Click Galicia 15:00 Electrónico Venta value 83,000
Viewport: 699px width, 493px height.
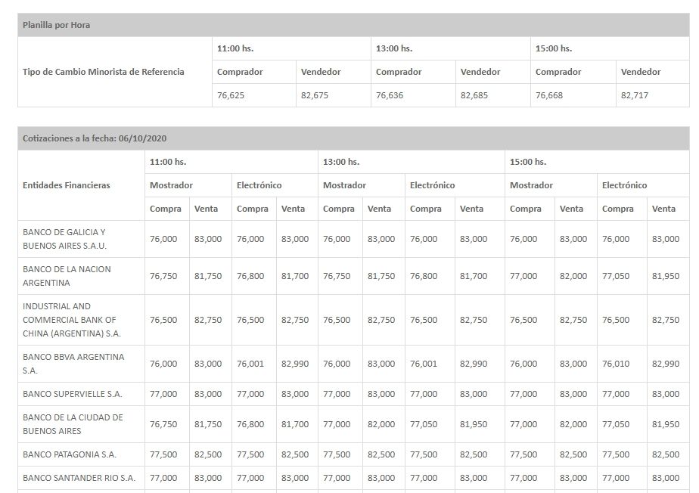click(666, 239)
